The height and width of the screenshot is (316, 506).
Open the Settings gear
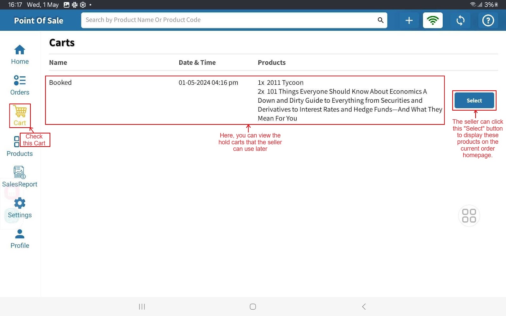20,208
